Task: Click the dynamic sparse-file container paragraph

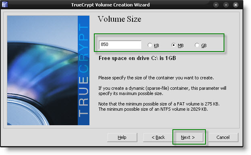Action: click(162, 91)
